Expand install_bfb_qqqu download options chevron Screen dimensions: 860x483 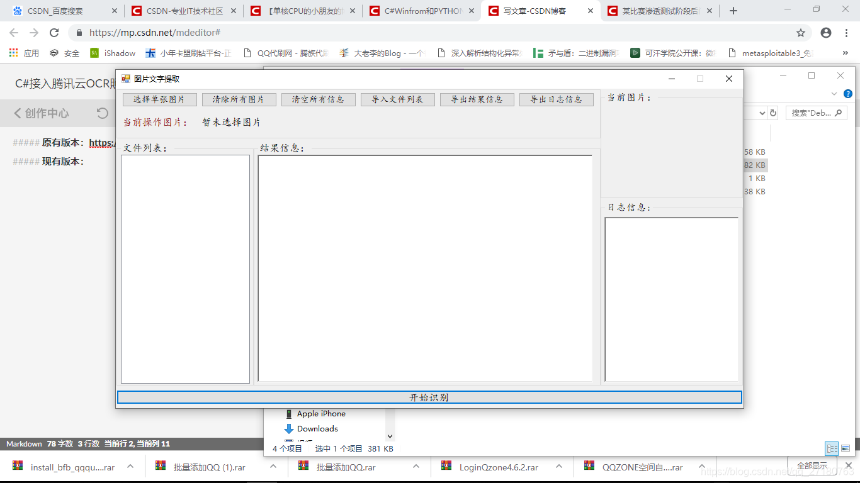point(130,467)
